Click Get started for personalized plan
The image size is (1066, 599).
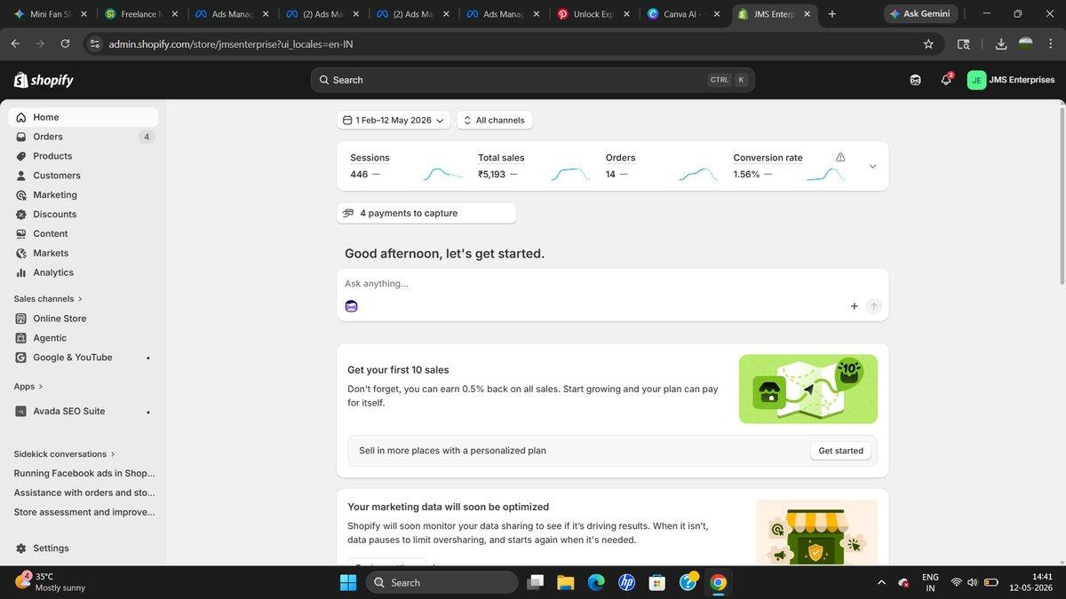(x=840, y=451)
